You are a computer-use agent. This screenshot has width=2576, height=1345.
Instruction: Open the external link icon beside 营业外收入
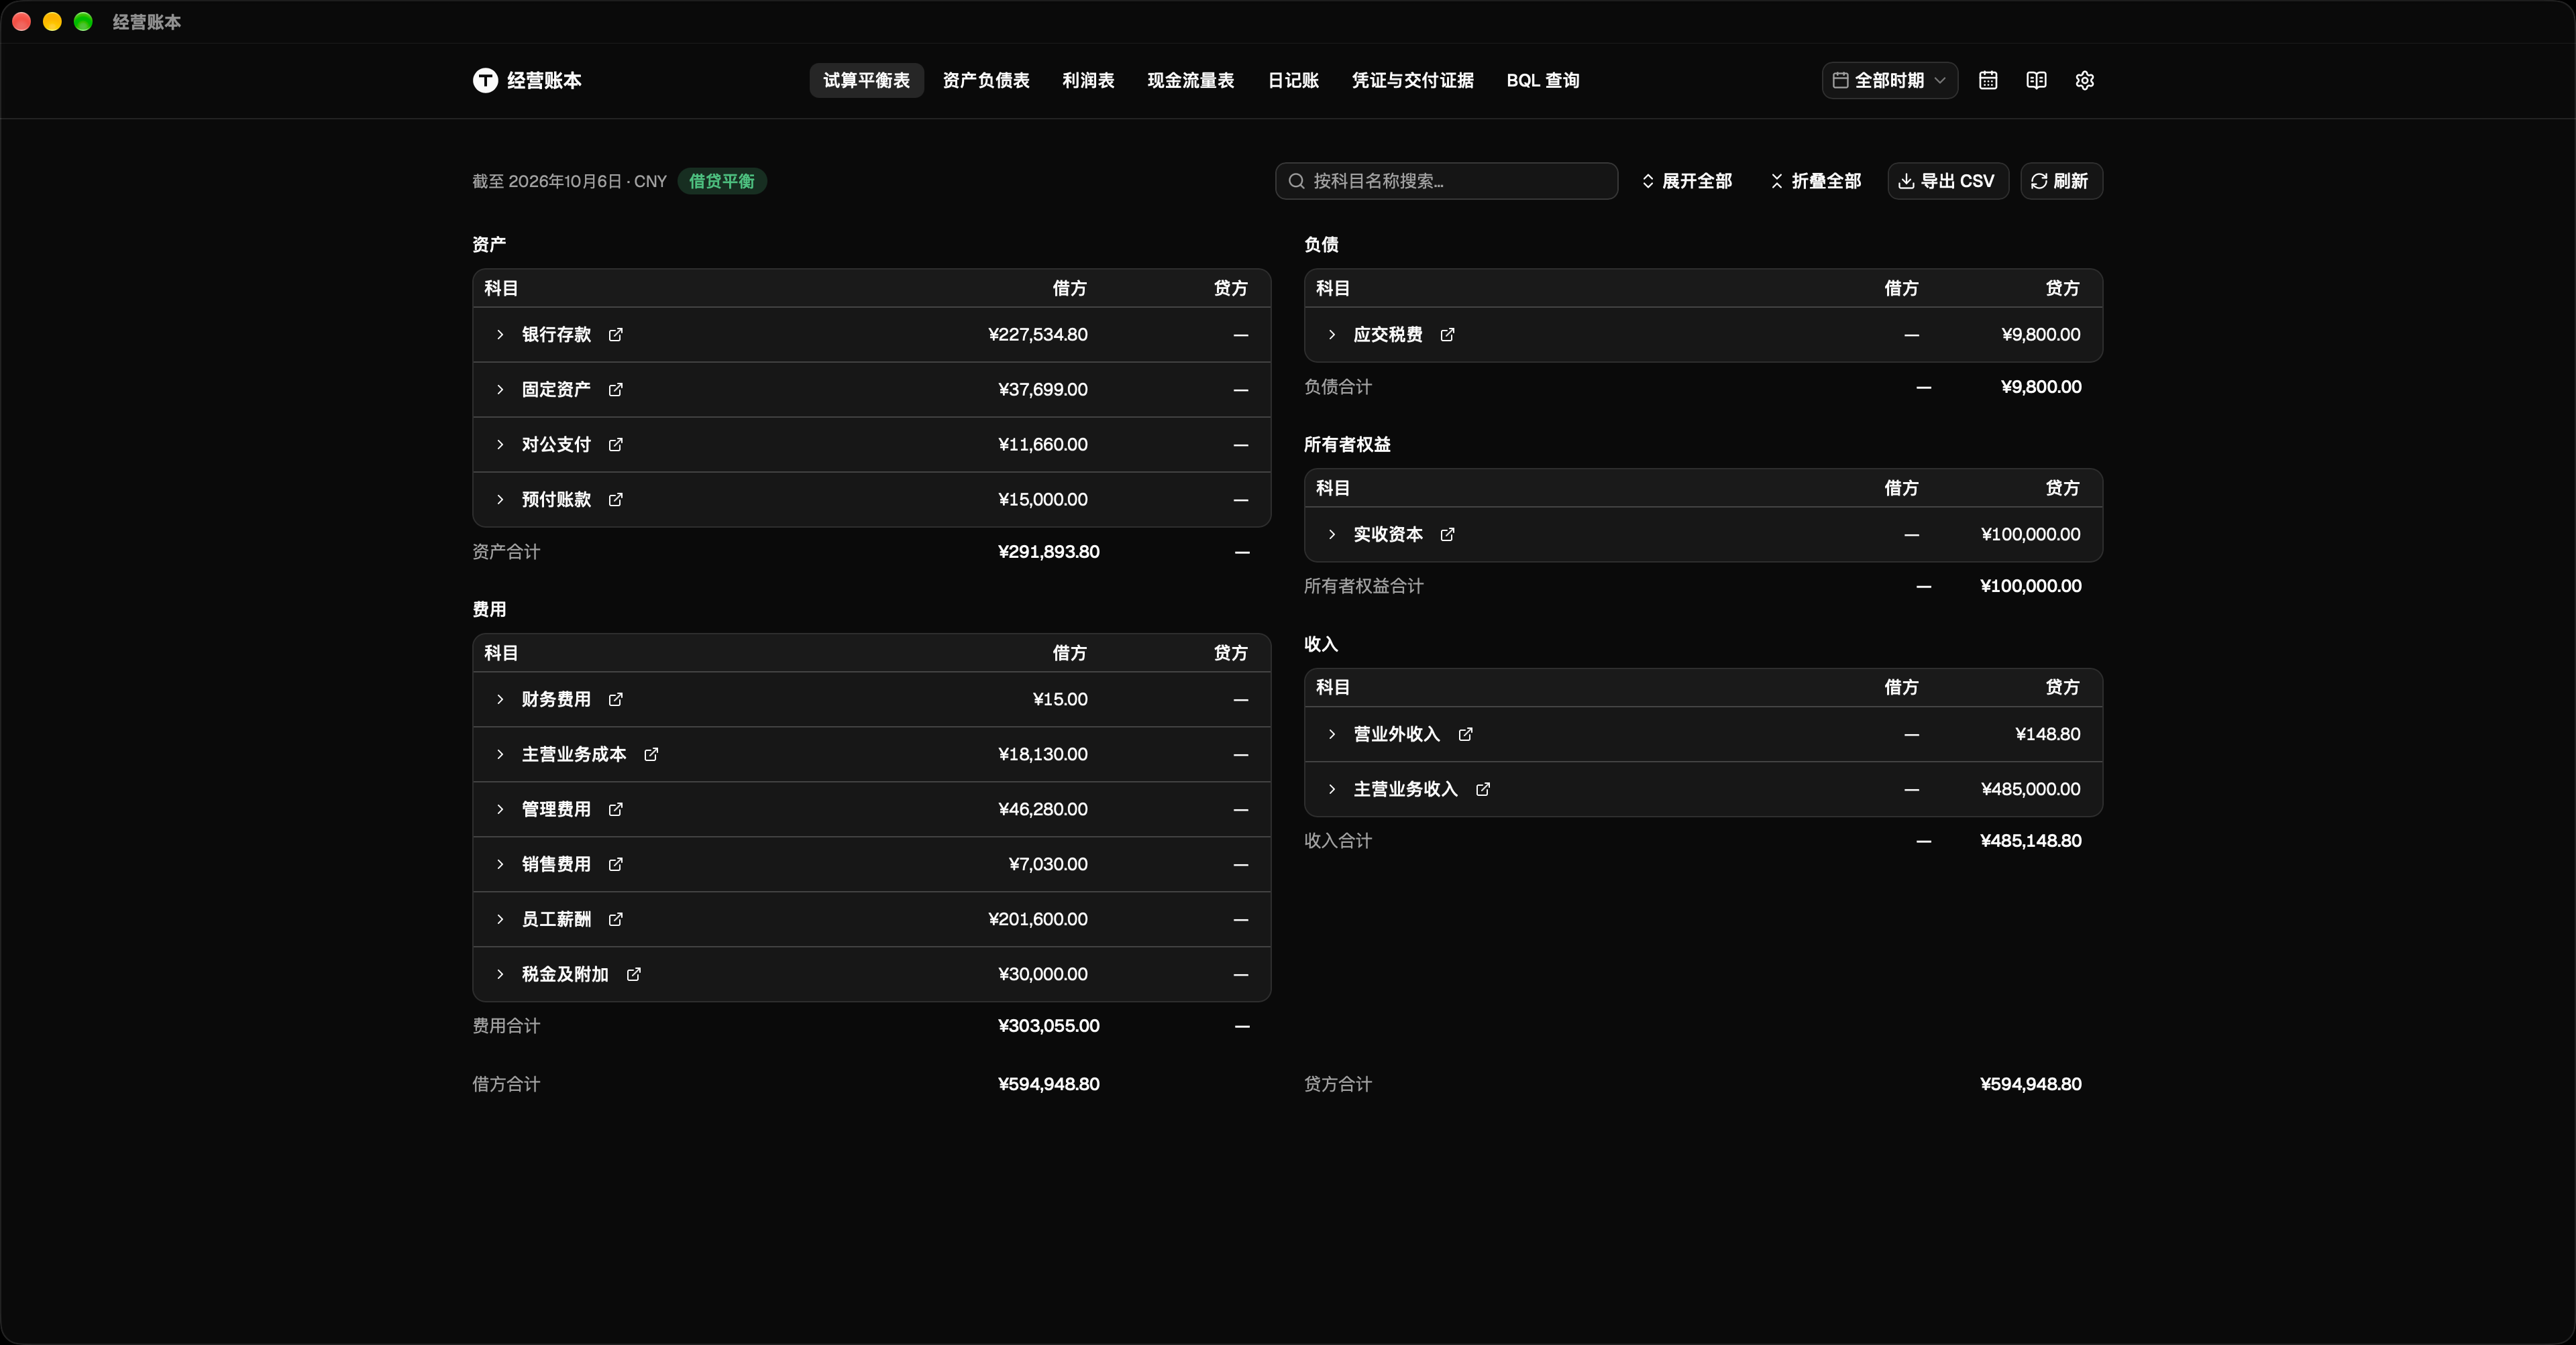click(x=1465, y=734)
